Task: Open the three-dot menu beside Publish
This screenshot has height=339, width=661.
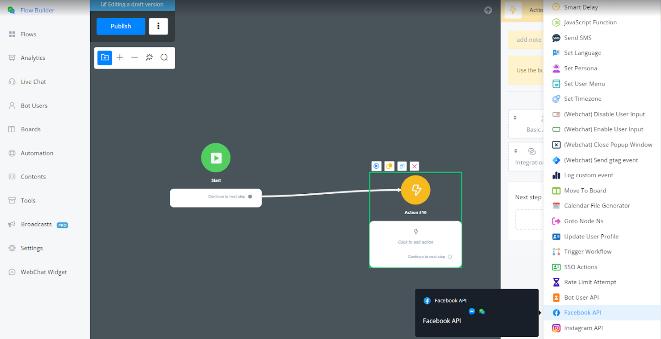Action: click(x=158, y=26)
